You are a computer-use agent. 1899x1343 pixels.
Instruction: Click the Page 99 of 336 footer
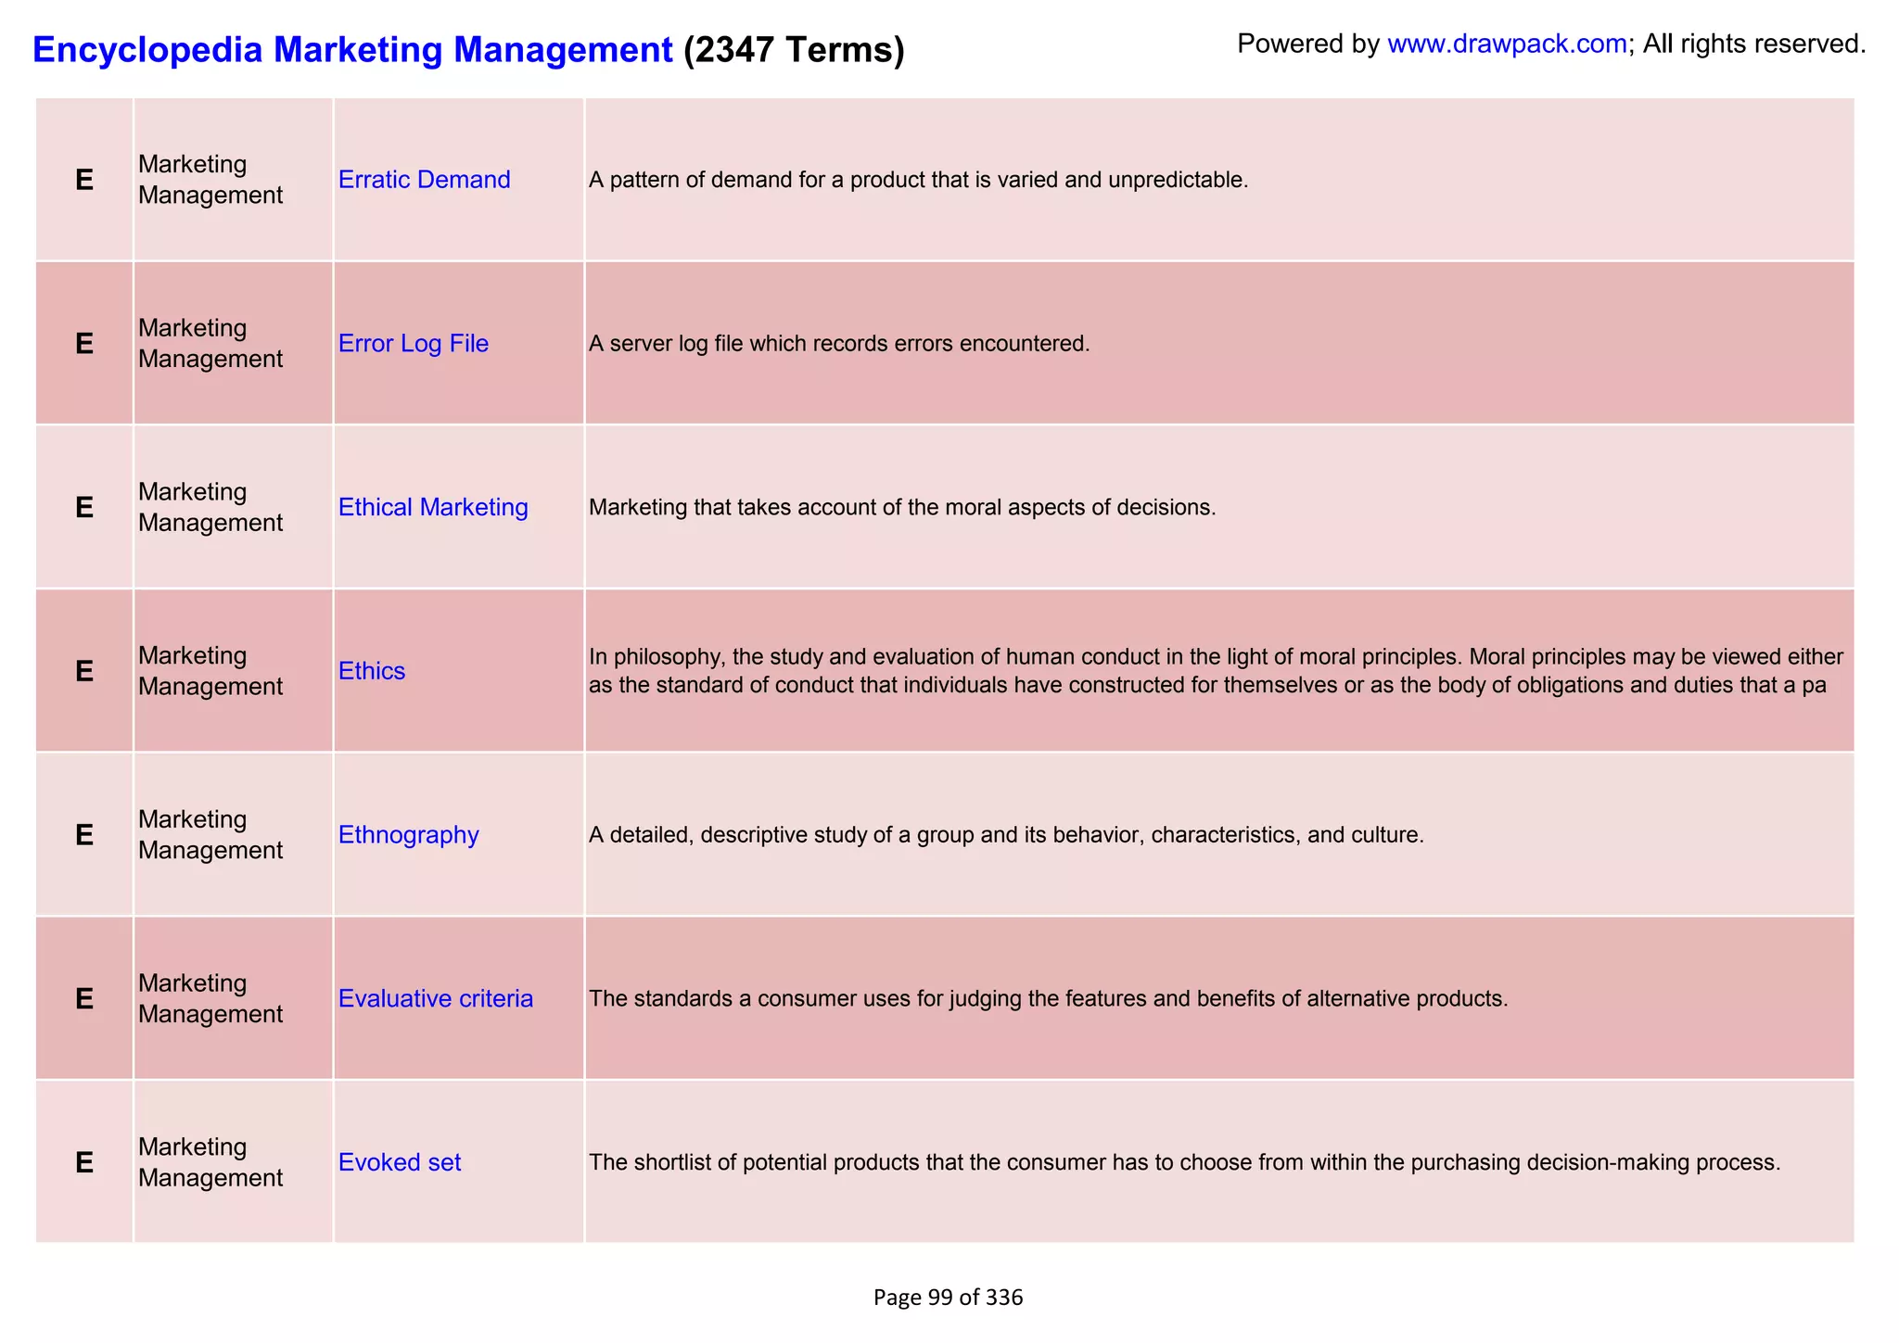click(x=948, y=1298)
